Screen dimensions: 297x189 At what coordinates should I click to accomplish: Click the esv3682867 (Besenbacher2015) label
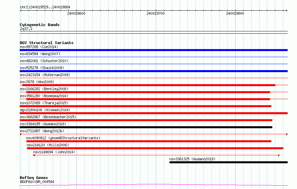pos(48,117)
